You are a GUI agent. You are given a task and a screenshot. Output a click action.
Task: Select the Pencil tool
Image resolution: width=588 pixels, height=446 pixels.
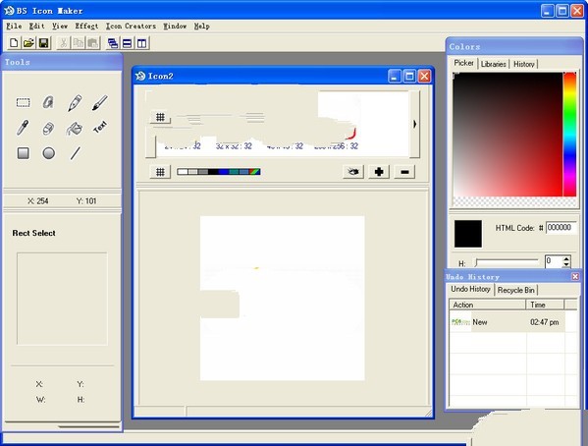75,103
